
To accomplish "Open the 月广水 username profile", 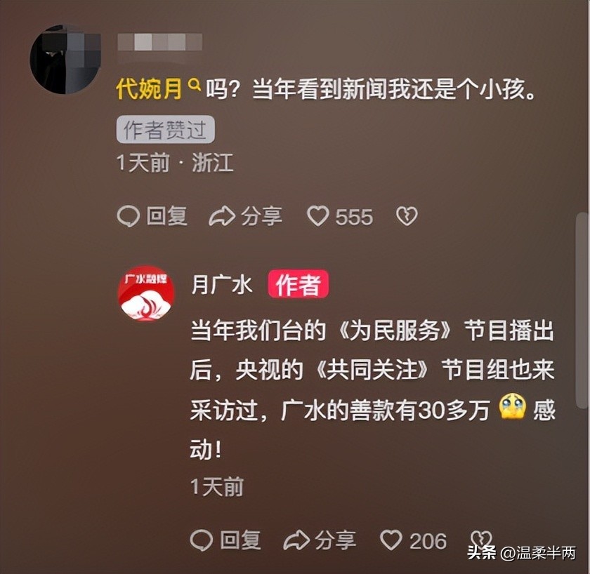I will (x=221, y=285).
